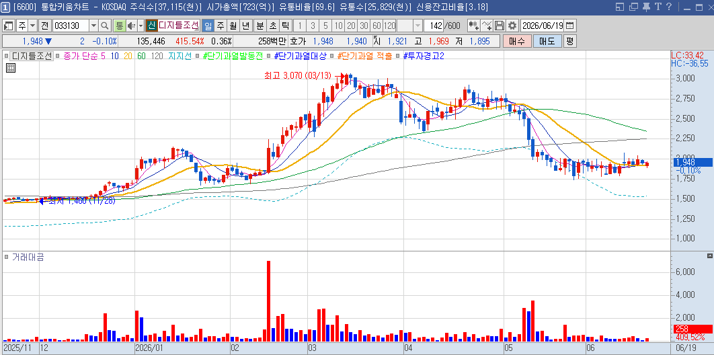Expand the speaker options dropdown arrow

(141, 26)
